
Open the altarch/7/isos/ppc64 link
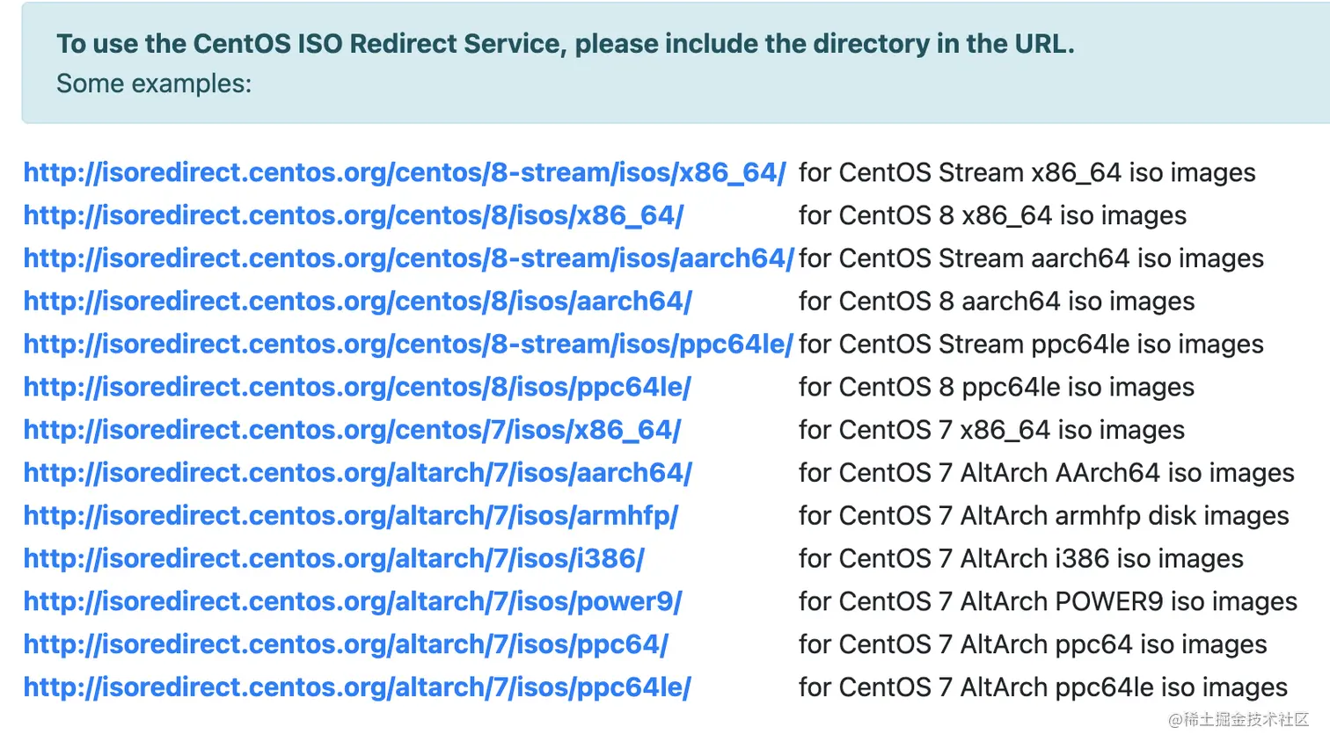click(346, 645)
